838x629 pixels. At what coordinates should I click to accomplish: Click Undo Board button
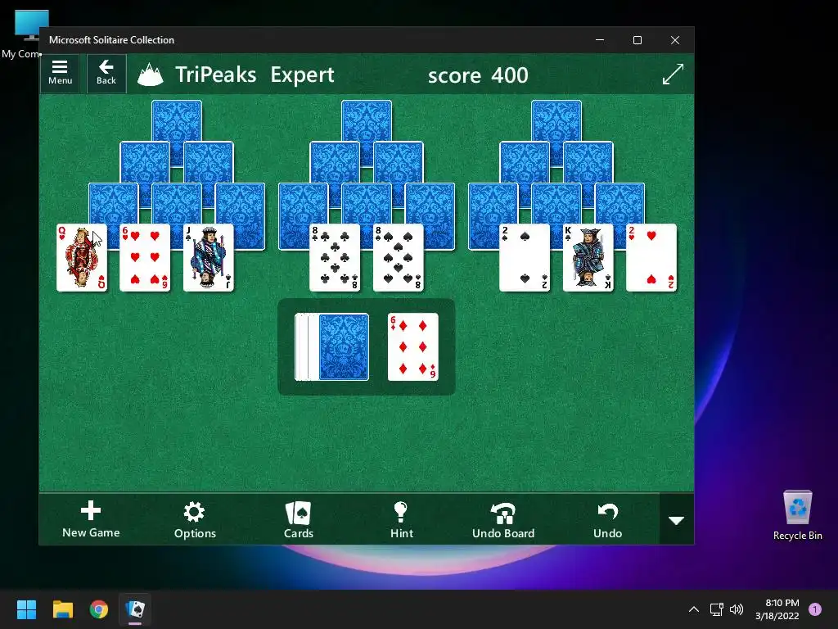tap(503, 519)
